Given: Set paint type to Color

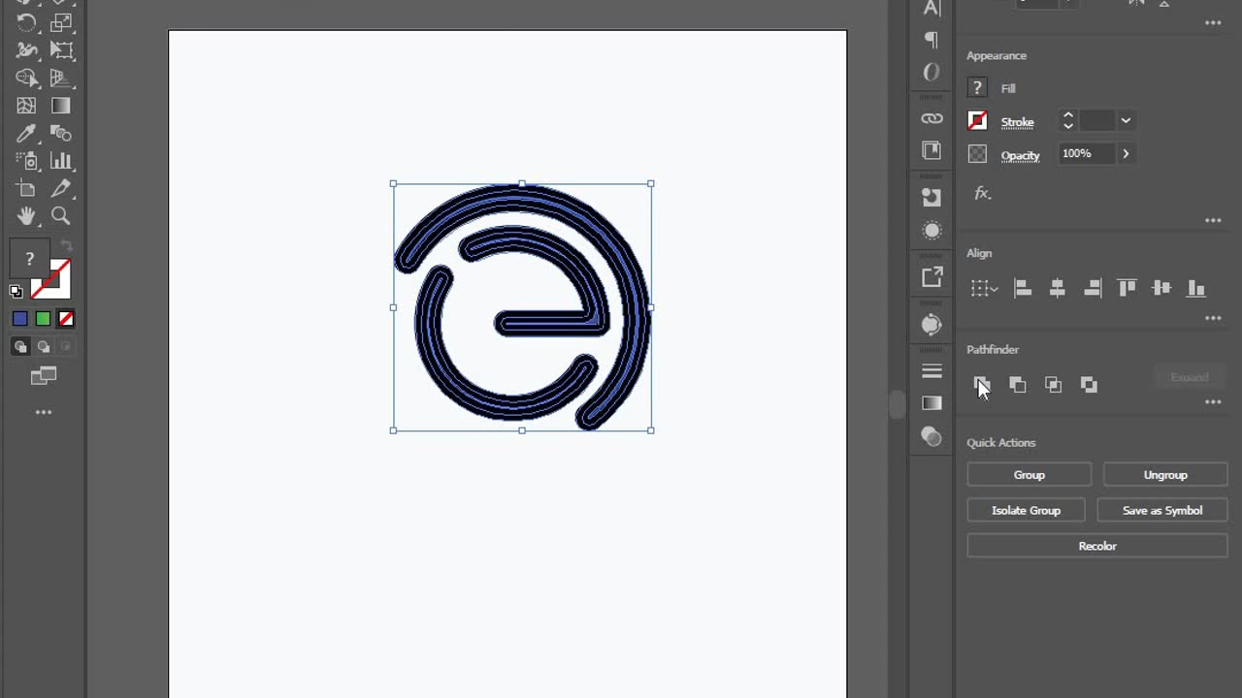Looking at the screenshot, I should pyautogui.click(x=20, y=318).
